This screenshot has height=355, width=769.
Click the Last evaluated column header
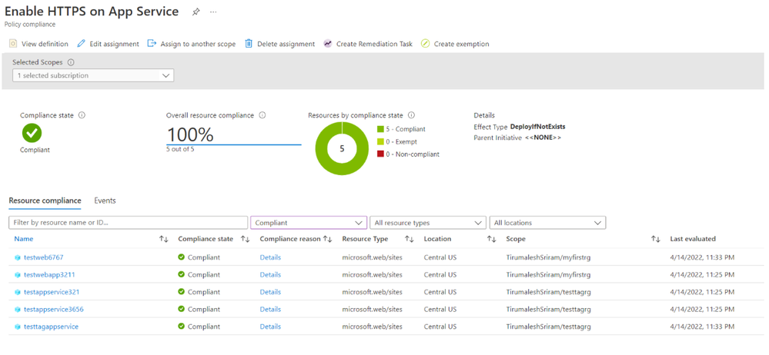(693, 239)
